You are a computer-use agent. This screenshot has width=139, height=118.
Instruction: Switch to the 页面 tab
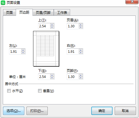tap(9, 12)
